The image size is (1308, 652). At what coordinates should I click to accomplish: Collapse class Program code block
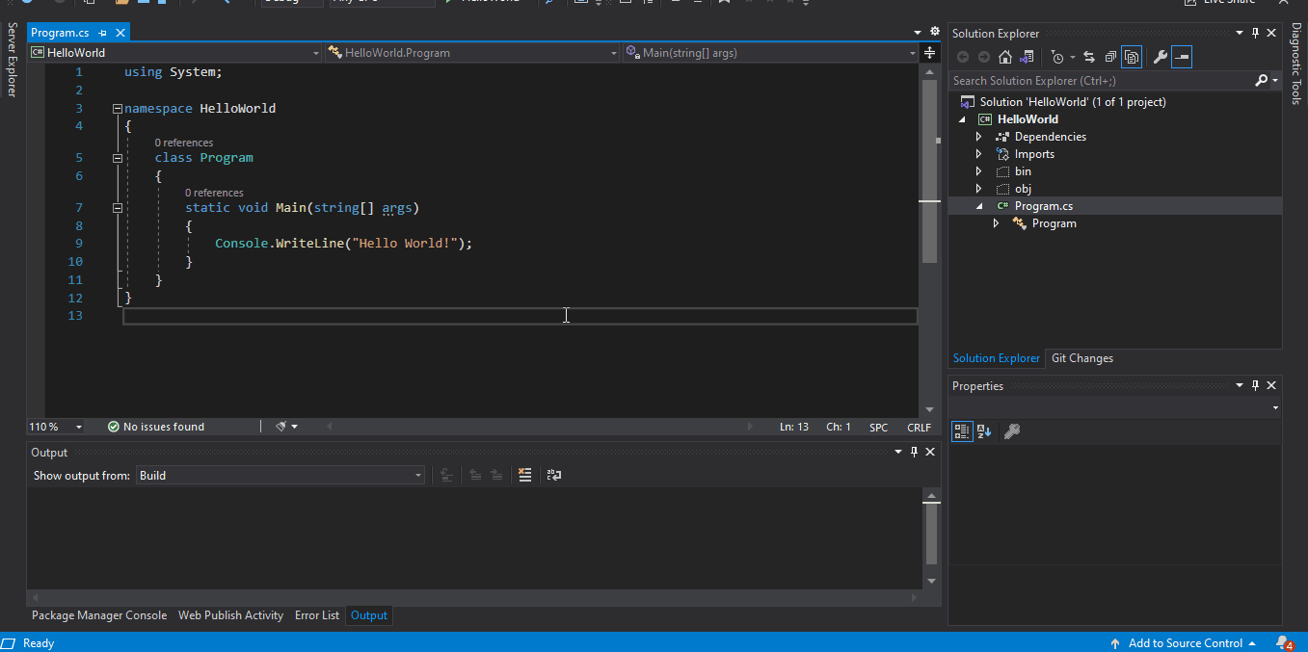117,158
